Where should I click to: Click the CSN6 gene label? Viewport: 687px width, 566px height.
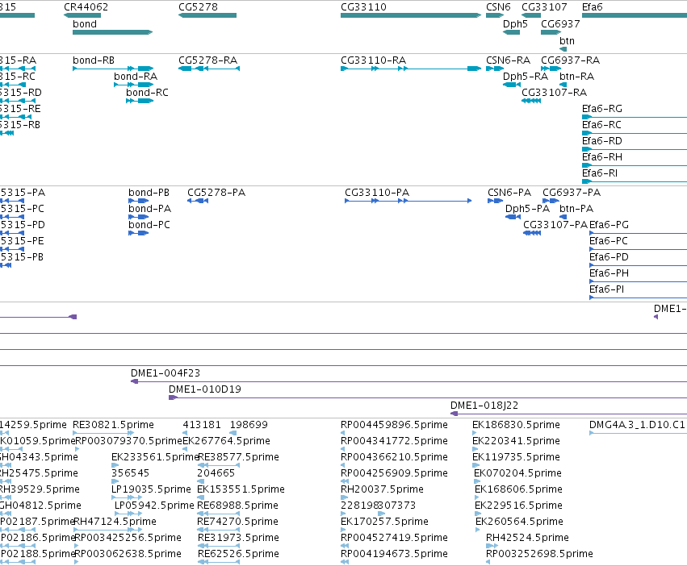coord(498,7)
